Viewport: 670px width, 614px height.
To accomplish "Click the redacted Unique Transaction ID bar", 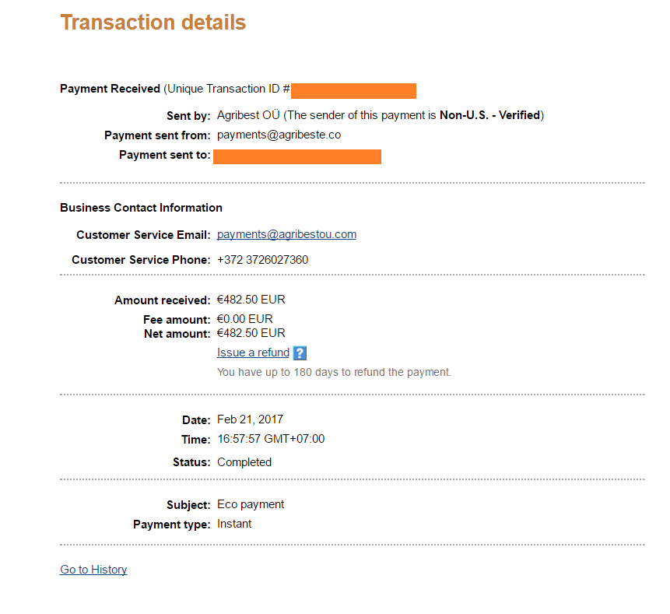I will (353, 90).
